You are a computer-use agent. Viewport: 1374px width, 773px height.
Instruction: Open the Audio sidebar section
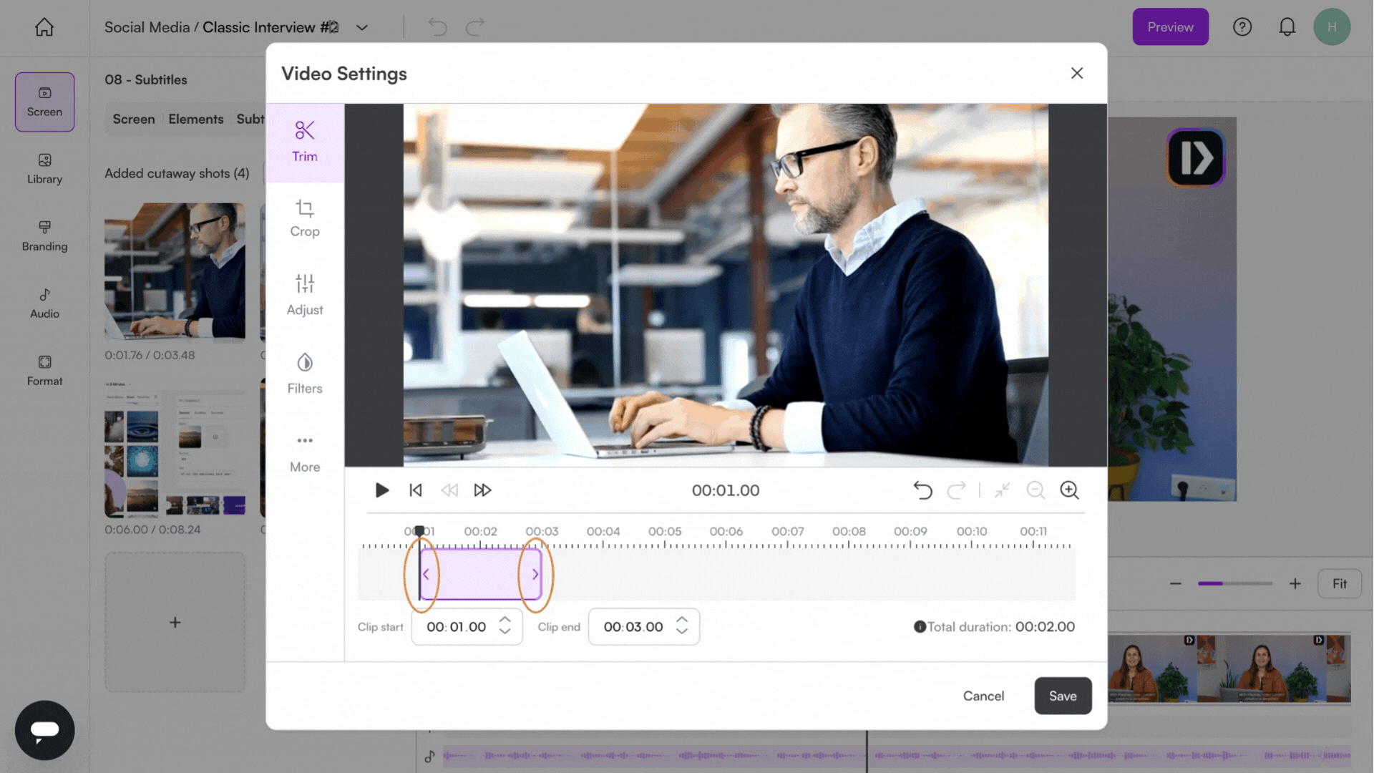[44, 303]
